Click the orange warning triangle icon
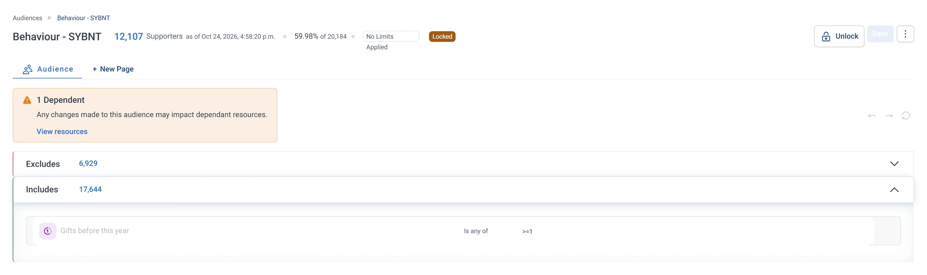This screenshot has height=275, width=927. click(27, 100)
